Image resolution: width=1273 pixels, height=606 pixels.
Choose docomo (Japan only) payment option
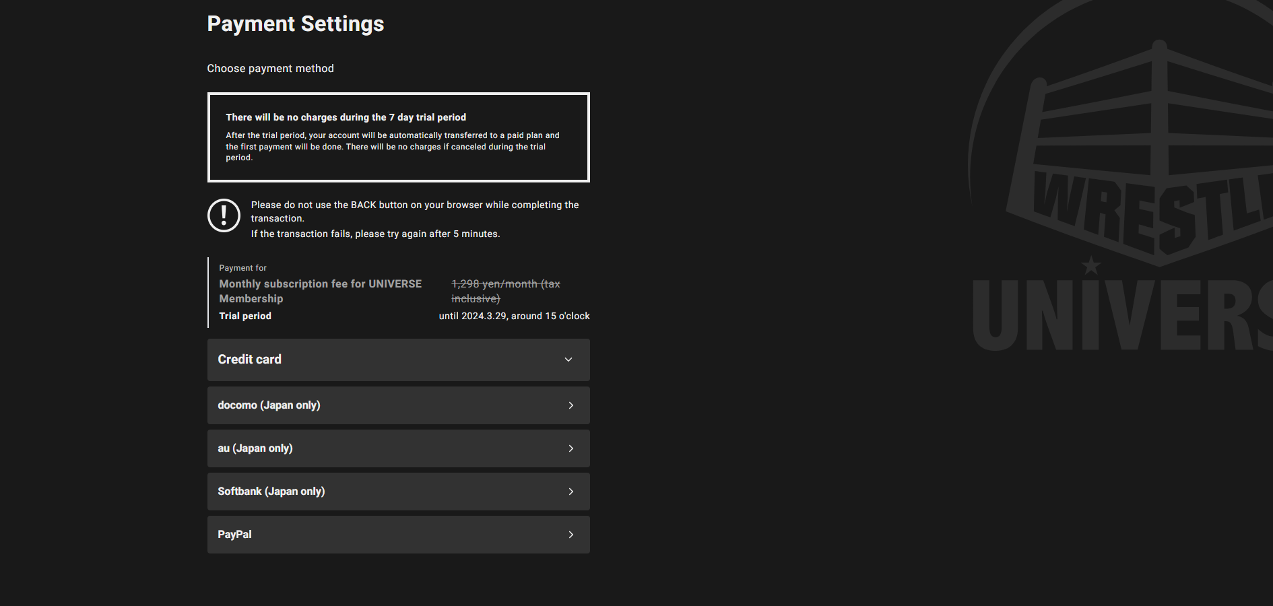pyautogui.click(x=269, y=405)
